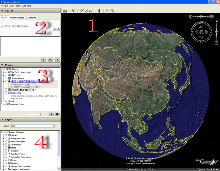Viewport: 220px width, 171px height.
Task: Click the N north button on compass
Action: pos(202,23)
